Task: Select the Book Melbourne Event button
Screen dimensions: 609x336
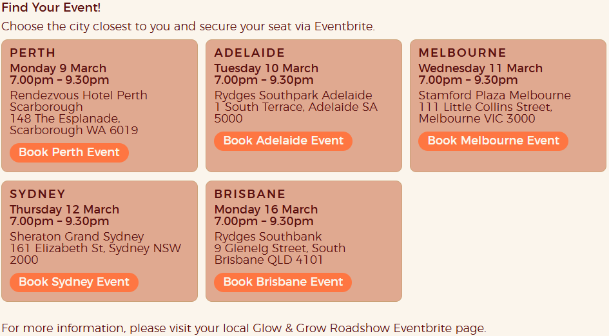Action: (x=493, y=141)
